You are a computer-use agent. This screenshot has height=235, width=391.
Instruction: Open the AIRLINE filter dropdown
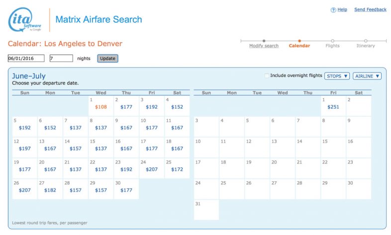[367, 76]
